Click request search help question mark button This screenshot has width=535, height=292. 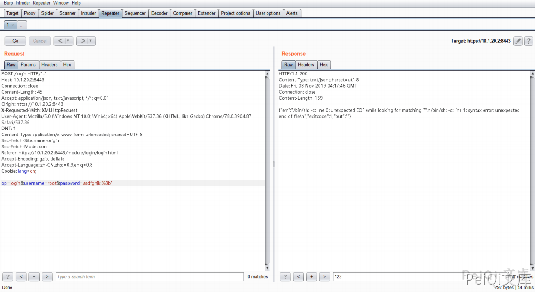click(8, 277)
